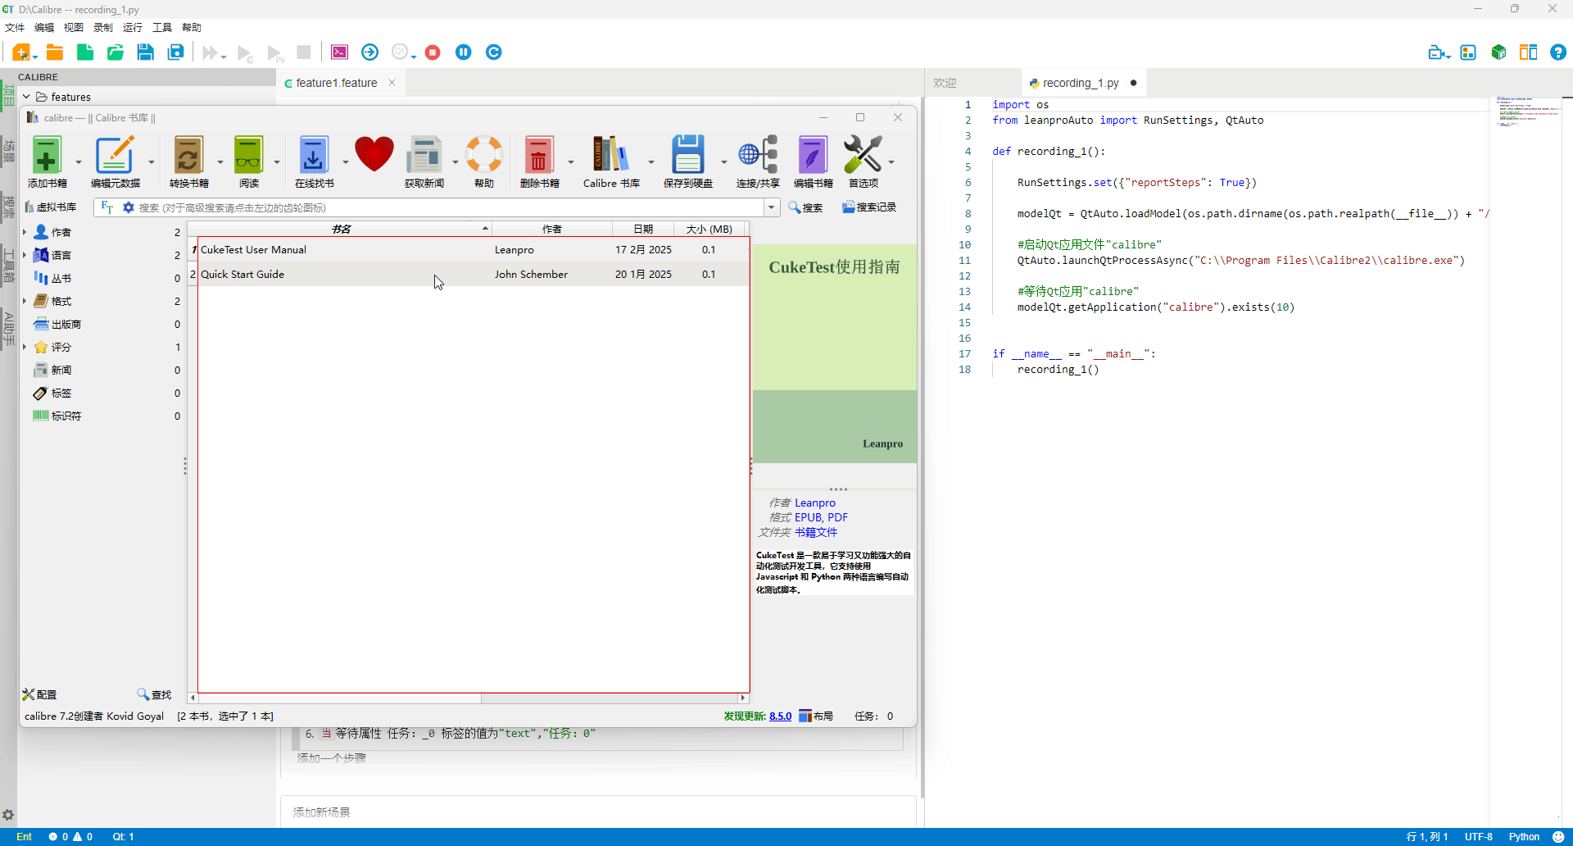The height and width of the screenshot is (846, 1573).
Task: Open the 运行 menu
Action: 133,28
